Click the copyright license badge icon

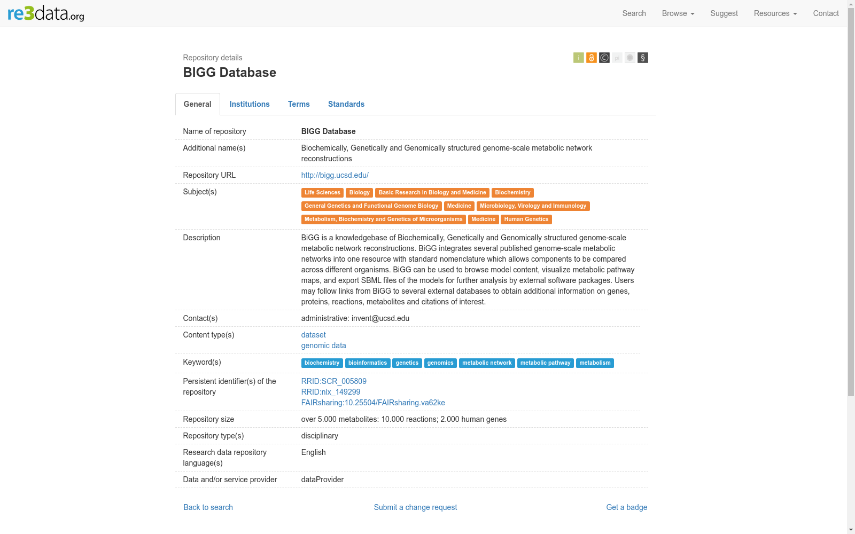604,58
